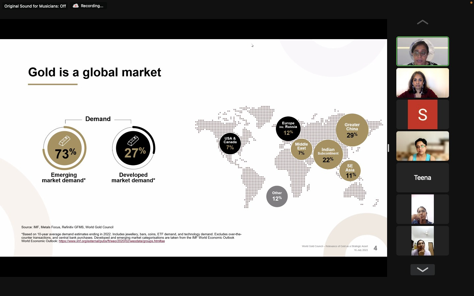
Task: Select pink-background portrait video participant tile
Action: tap(422, 209)
